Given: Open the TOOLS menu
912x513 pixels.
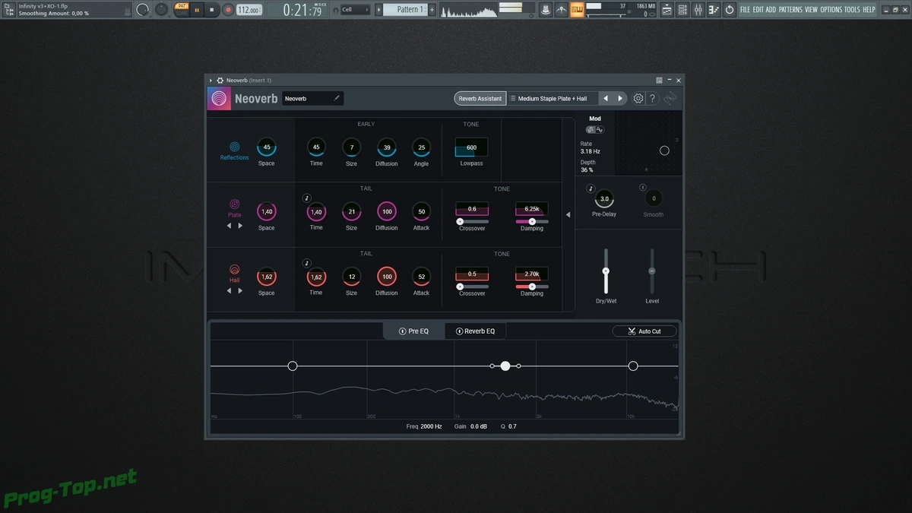Looking at the screenshot, I should click(x=853, y=10).
